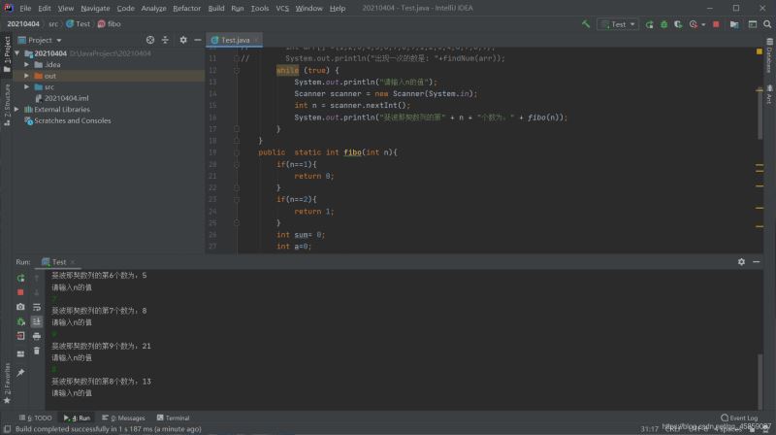Toggle soft-wrap in the Run console

(x=37, y=307)
